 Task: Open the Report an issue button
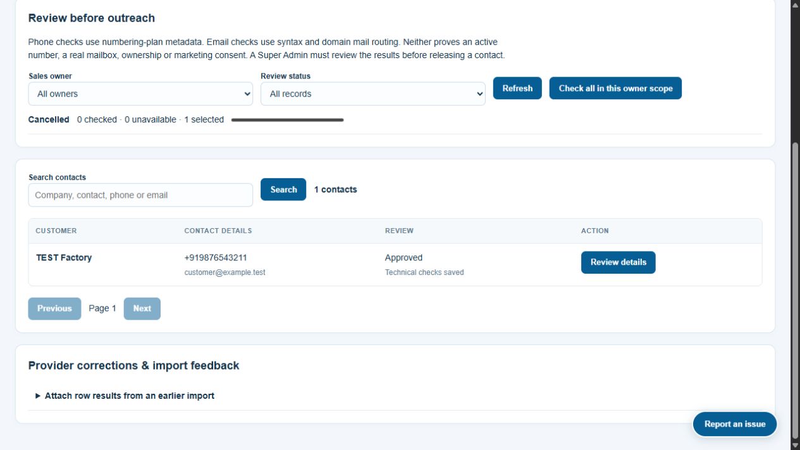pos(735,424)
